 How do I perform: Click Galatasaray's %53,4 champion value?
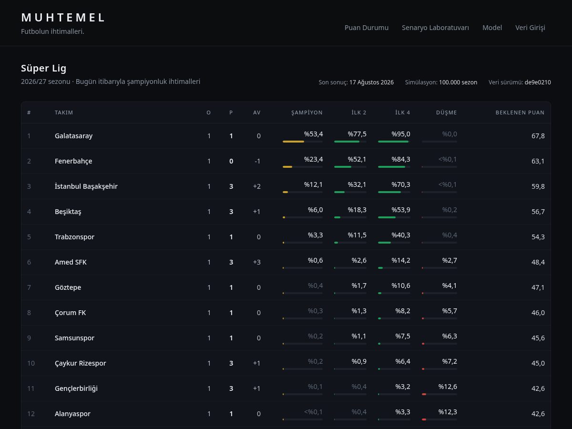pos(313,134)
